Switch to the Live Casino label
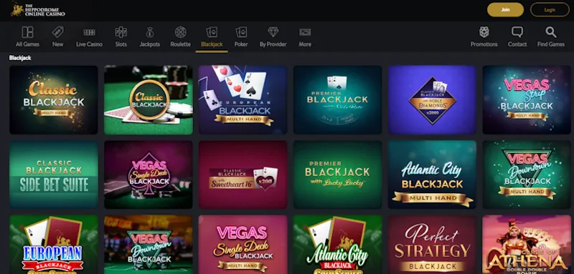 tap(89, 44)
